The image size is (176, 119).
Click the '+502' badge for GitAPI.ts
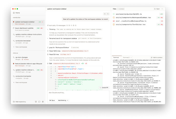coord(161,14)
